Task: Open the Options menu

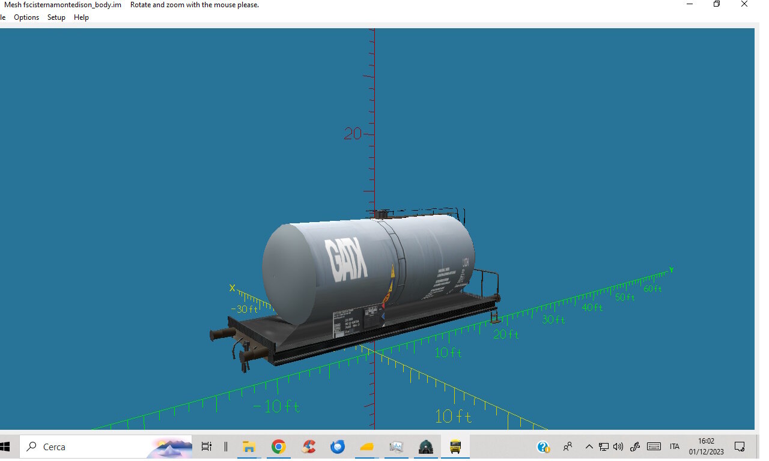Action: coord(26,17)
